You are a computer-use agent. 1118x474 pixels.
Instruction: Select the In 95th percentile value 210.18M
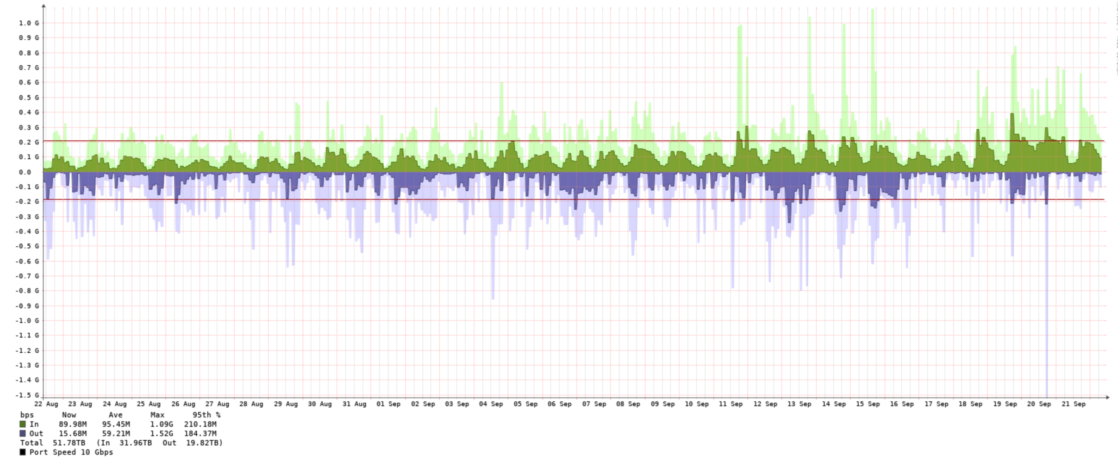(x=200, y=424)
